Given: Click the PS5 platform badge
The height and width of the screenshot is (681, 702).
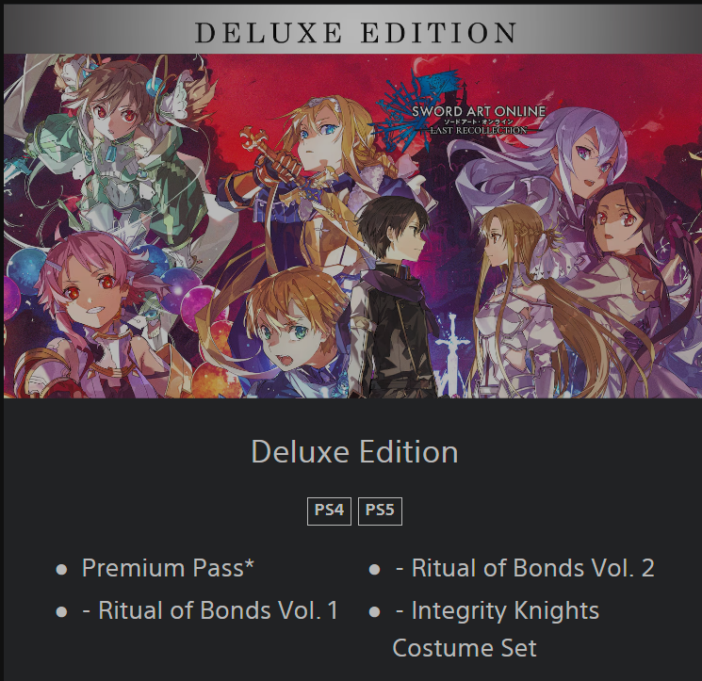Looking at the screenshot, I should coord(380,511).
